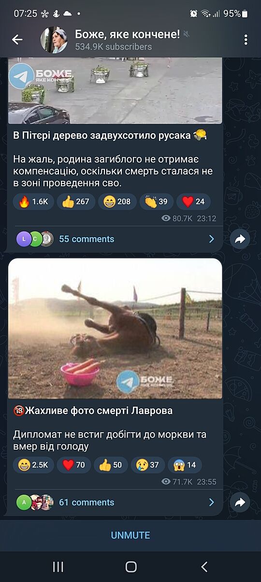Open channel info via title Боже, яке кончене!

(x=127, y=34)
